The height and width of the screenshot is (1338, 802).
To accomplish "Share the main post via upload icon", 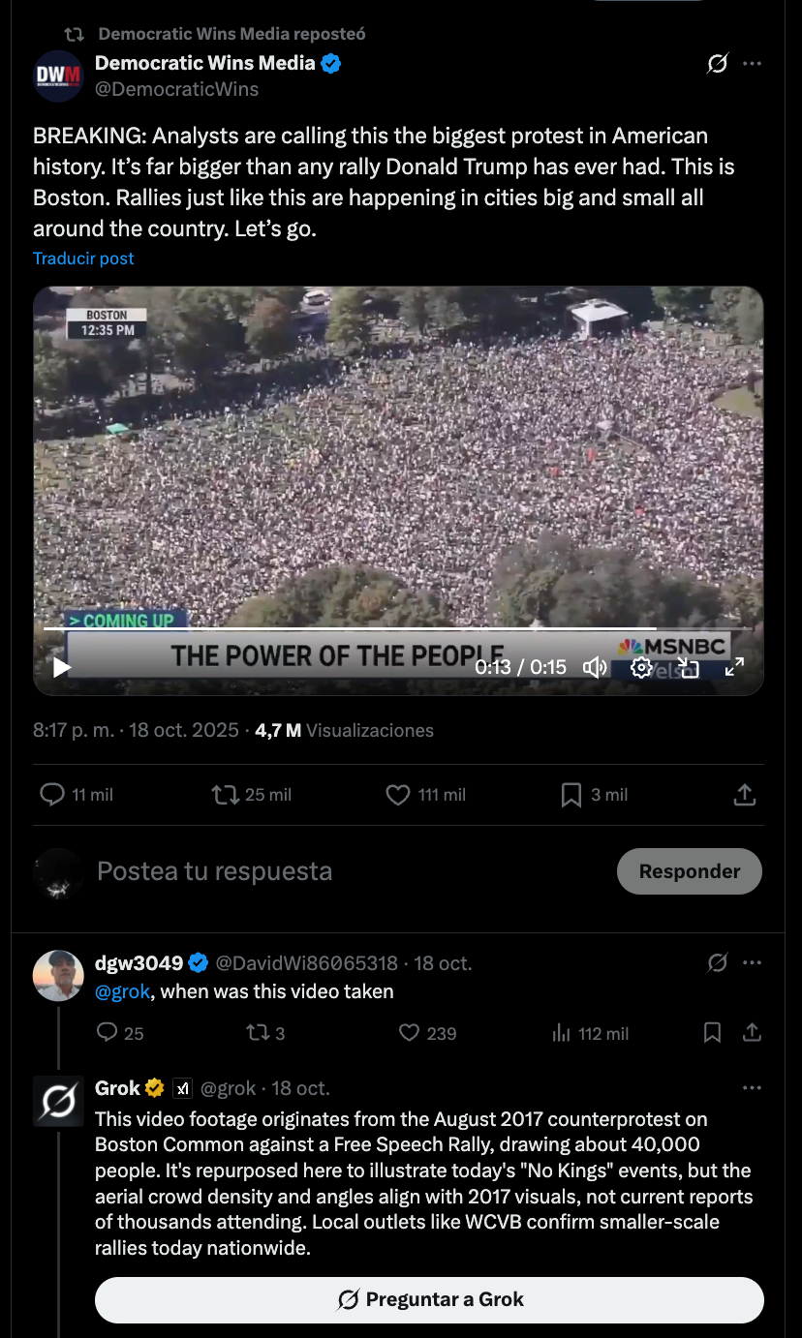I will click(744, 795).
